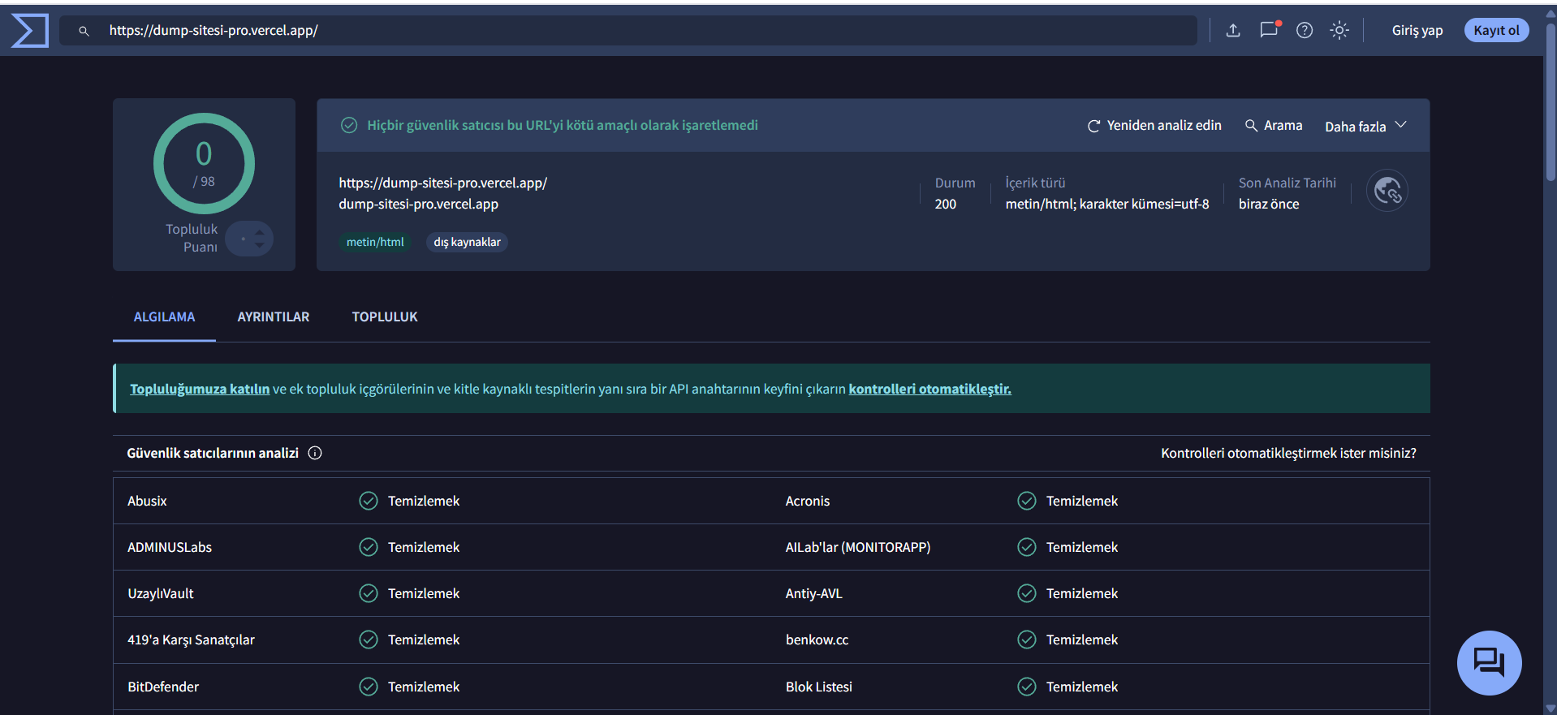The width and height of the screenshot is (1557, 715).
Task: Click the ADMINUSLabs clean checkmark icon
Action: [x=369, y=547]
